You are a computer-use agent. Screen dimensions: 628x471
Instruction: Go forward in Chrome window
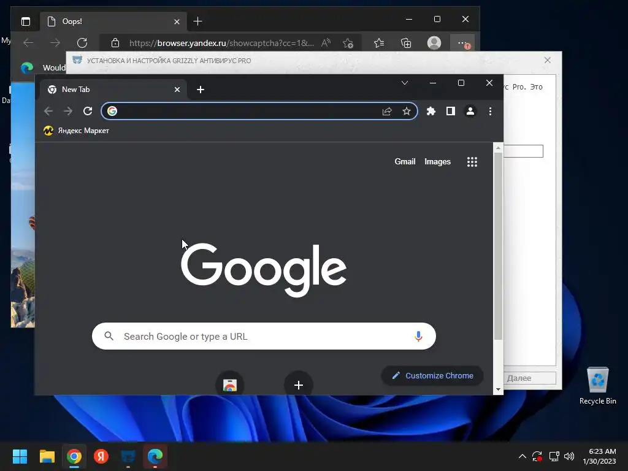pos(68,111)
